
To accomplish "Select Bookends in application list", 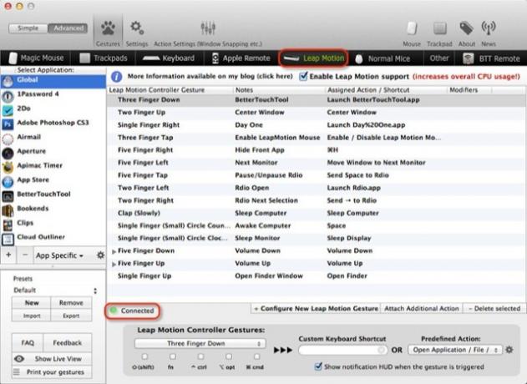I will (x=53, y=209).
